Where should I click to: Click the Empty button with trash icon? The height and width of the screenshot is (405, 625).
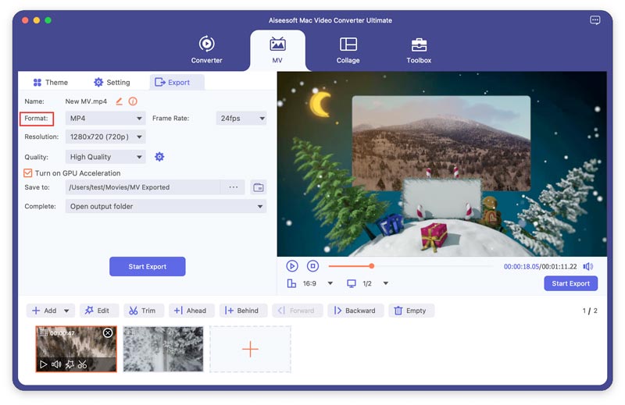coord(411,311)
